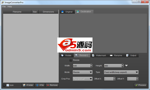The width and height of the screenshot is (150, 90).
Task: Click the image preview pane
Action: click(x=103, y=33)
